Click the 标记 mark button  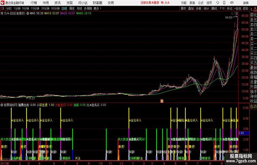pyautogui.click(x=229, y=8)
